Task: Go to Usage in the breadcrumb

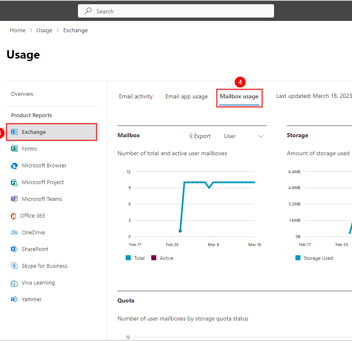Action: pyautogui.click(x=44, y=30)
